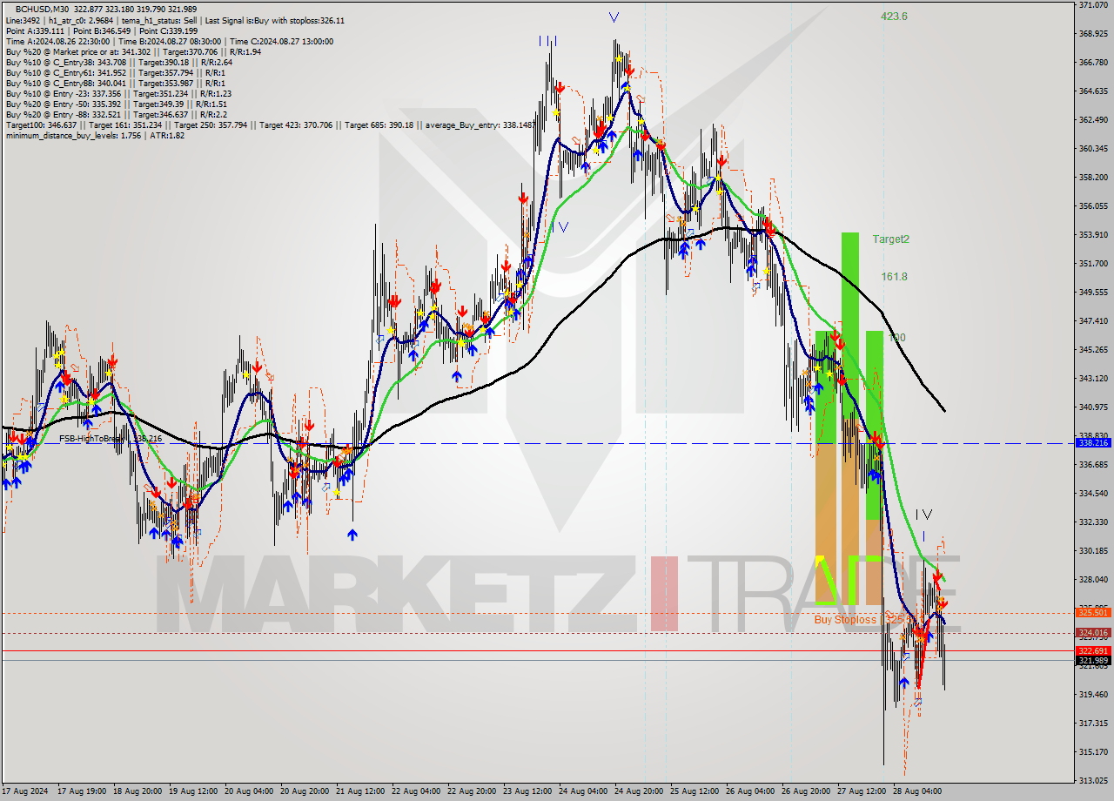Click the '19 Aug 12:00' time label

click(193, 792)
